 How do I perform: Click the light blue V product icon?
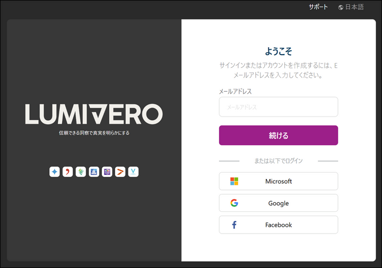click(x=133, y=172)
